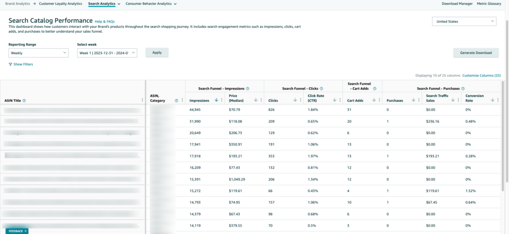Expand the Consumer Behavior Analytics chevron

175,4
